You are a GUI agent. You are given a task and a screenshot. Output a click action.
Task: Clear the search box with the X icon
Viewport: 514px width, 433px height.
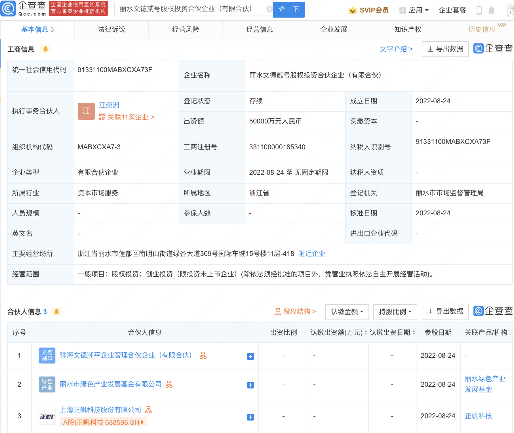[x=269, y=9]
